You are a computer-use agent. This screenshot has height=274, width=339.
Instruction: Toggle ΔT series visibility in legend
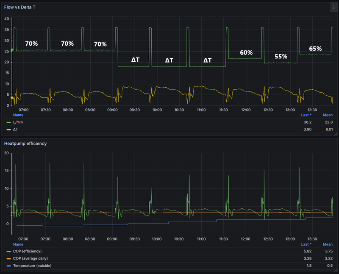tap(16, 129)
